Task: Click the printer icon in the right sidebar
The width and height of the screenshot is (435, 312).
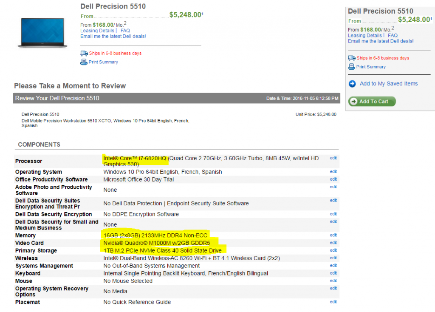Action: point(351,67)
